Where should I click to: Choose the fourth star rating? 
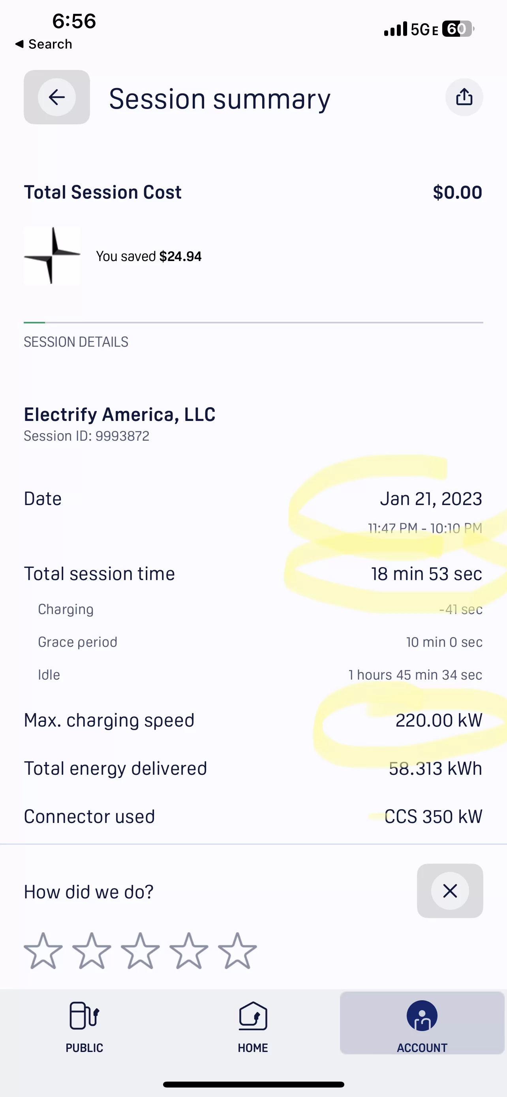click(189, 950)
